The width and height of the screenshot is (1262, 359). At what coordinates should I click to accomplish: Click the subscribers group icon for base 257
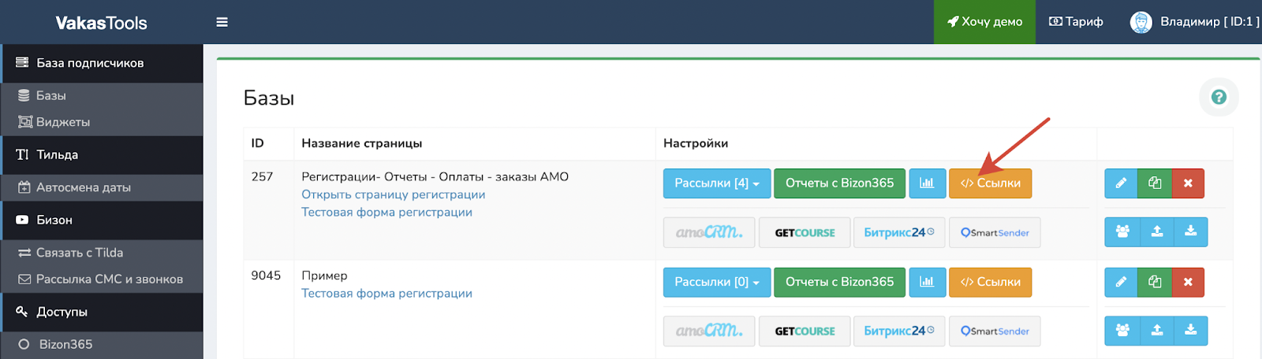(1122, 231)
